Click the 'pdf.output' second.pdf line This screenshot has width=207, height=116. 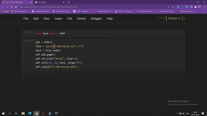click(57, 67)
